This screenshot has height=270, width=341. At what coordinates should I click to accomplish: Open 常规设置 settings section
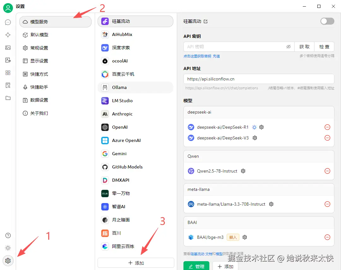pyautogui.click(x=56, y=48)
